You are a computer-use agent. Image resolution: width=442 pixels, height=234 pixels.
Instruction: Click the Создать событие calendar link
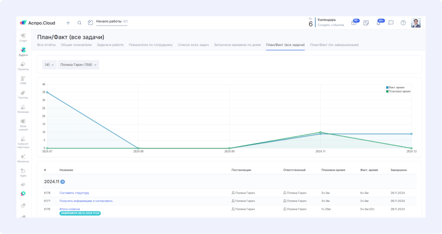tap(330, 25)
